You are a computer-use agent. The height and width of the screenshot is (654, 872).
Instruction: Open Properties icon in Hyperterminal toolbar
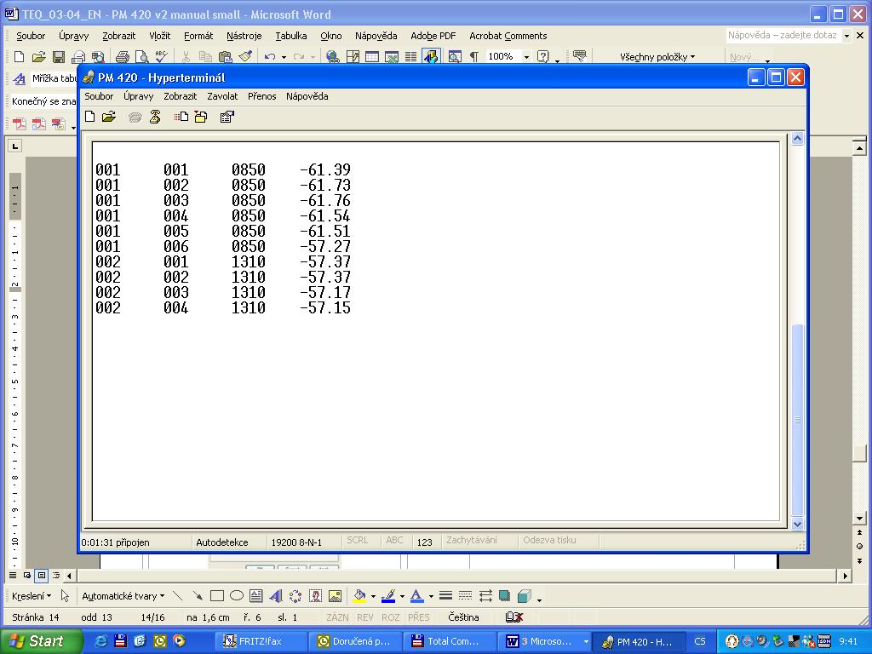tap(227, 117)
